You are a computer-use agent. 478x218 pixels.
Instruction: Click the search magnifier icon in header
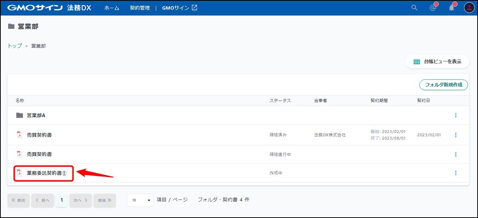[414, 8]
